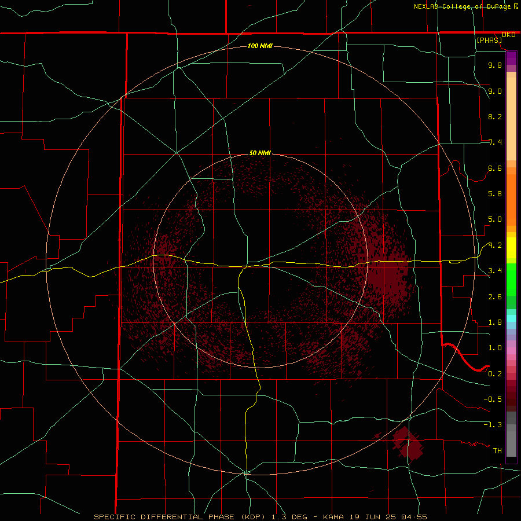
Task: Click the 5.0 value on the scale
Action: 495,219
